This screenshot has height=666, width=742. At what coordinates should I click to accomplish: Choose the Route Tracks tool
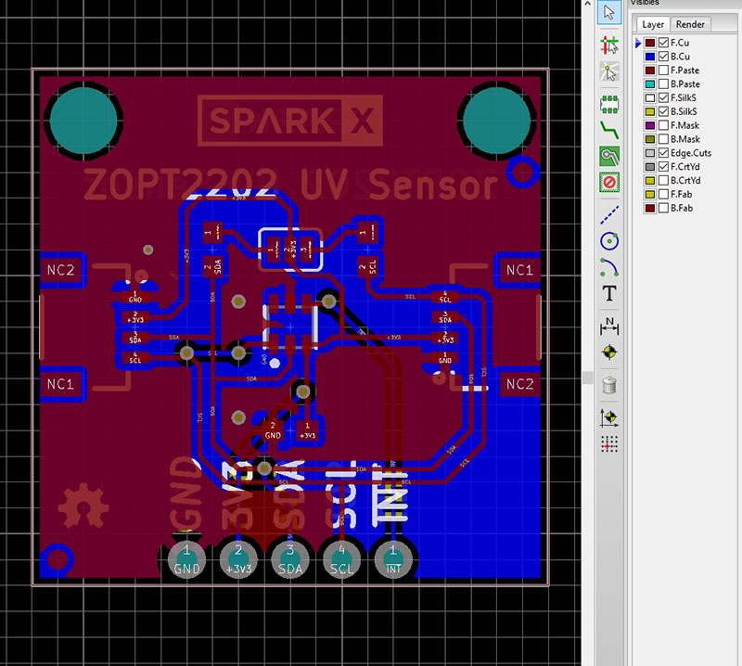coord(609,130)
